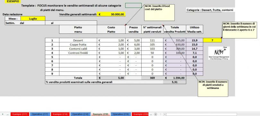
Task: Open the Esempio (220) sheet tab
Action: coord(141,114)
